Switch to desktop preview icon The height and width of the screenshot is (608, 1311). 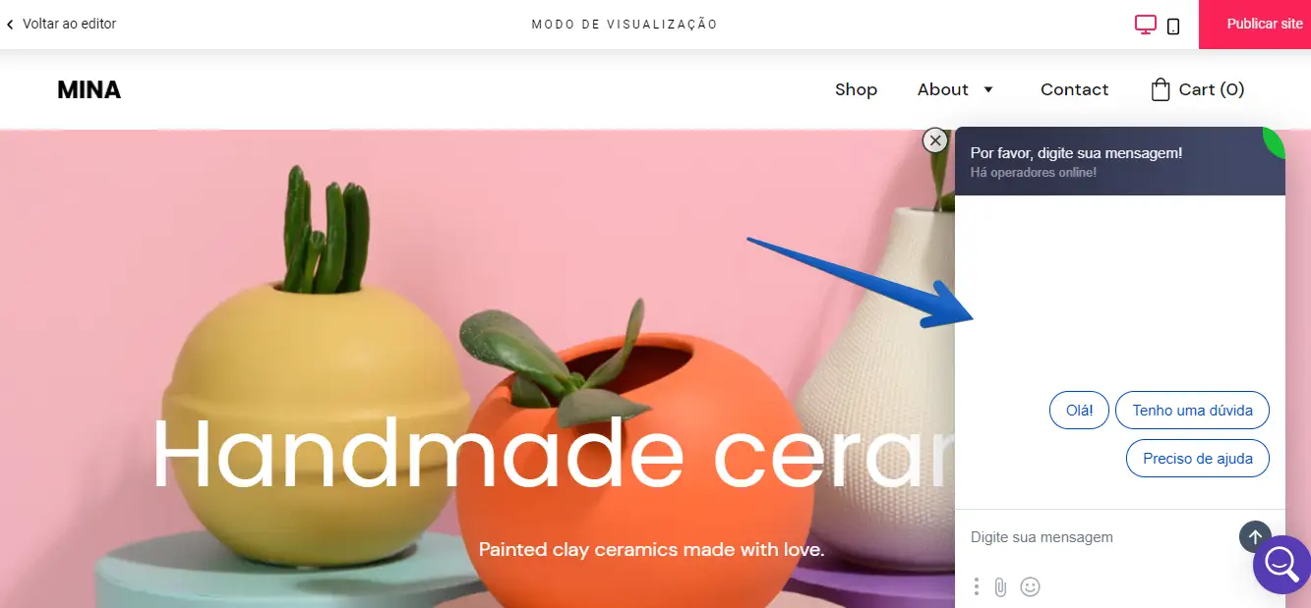(1145, 25)
